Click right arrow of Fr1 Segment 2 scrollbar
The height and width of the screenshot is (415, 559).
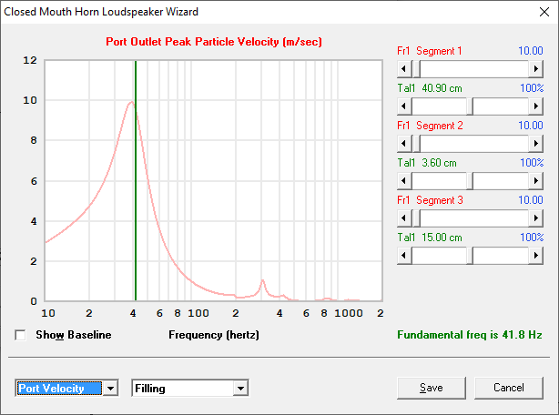tap(536, 143)
